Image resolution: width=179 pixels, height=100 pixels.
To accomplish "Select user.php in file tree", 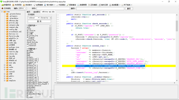I will (x=12, y=63).
